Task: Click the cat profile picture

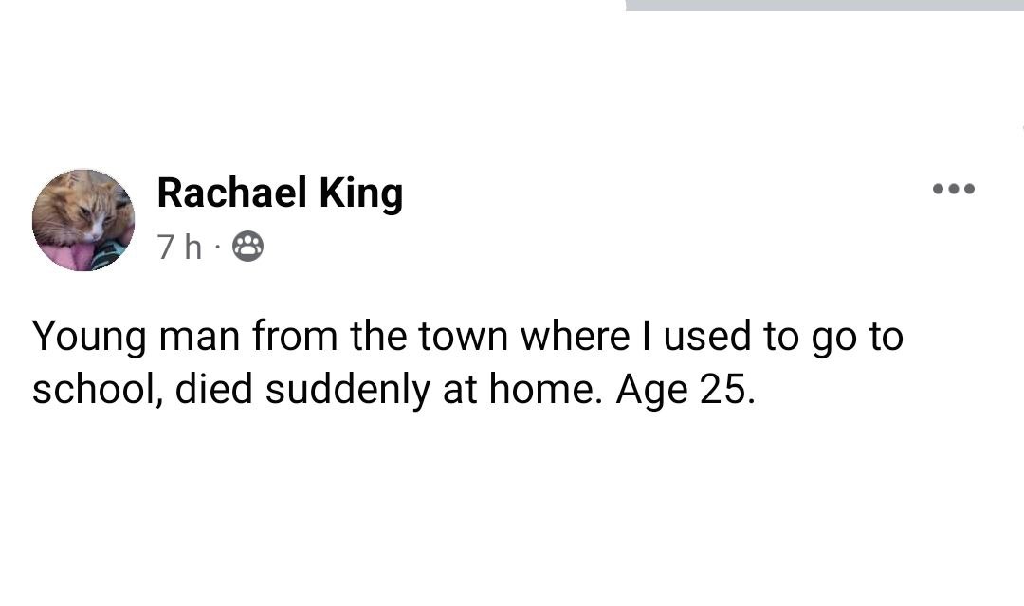Action: 83,221
